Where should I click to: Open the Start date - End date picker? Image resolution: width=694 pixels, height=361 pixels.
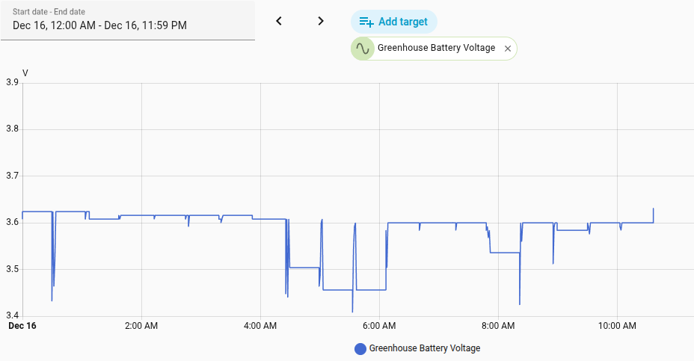coord(127,20)
